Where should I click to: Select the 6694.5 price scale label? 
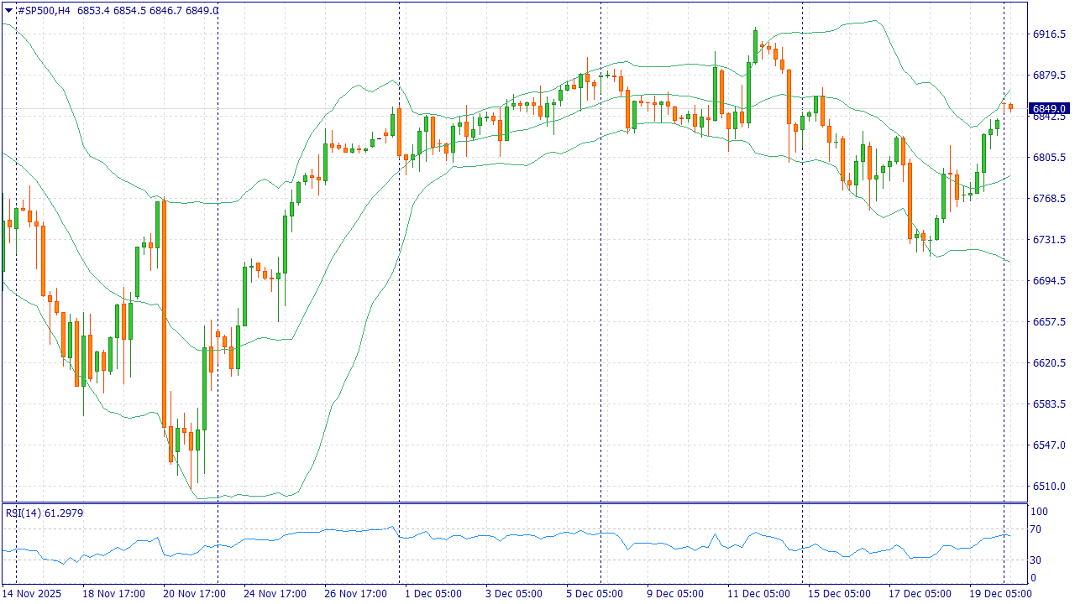1049,281
